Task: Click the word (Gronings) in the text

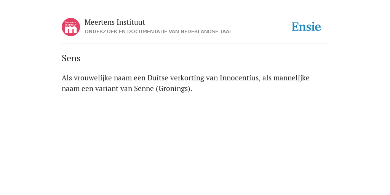Action: tap(174, 88)
